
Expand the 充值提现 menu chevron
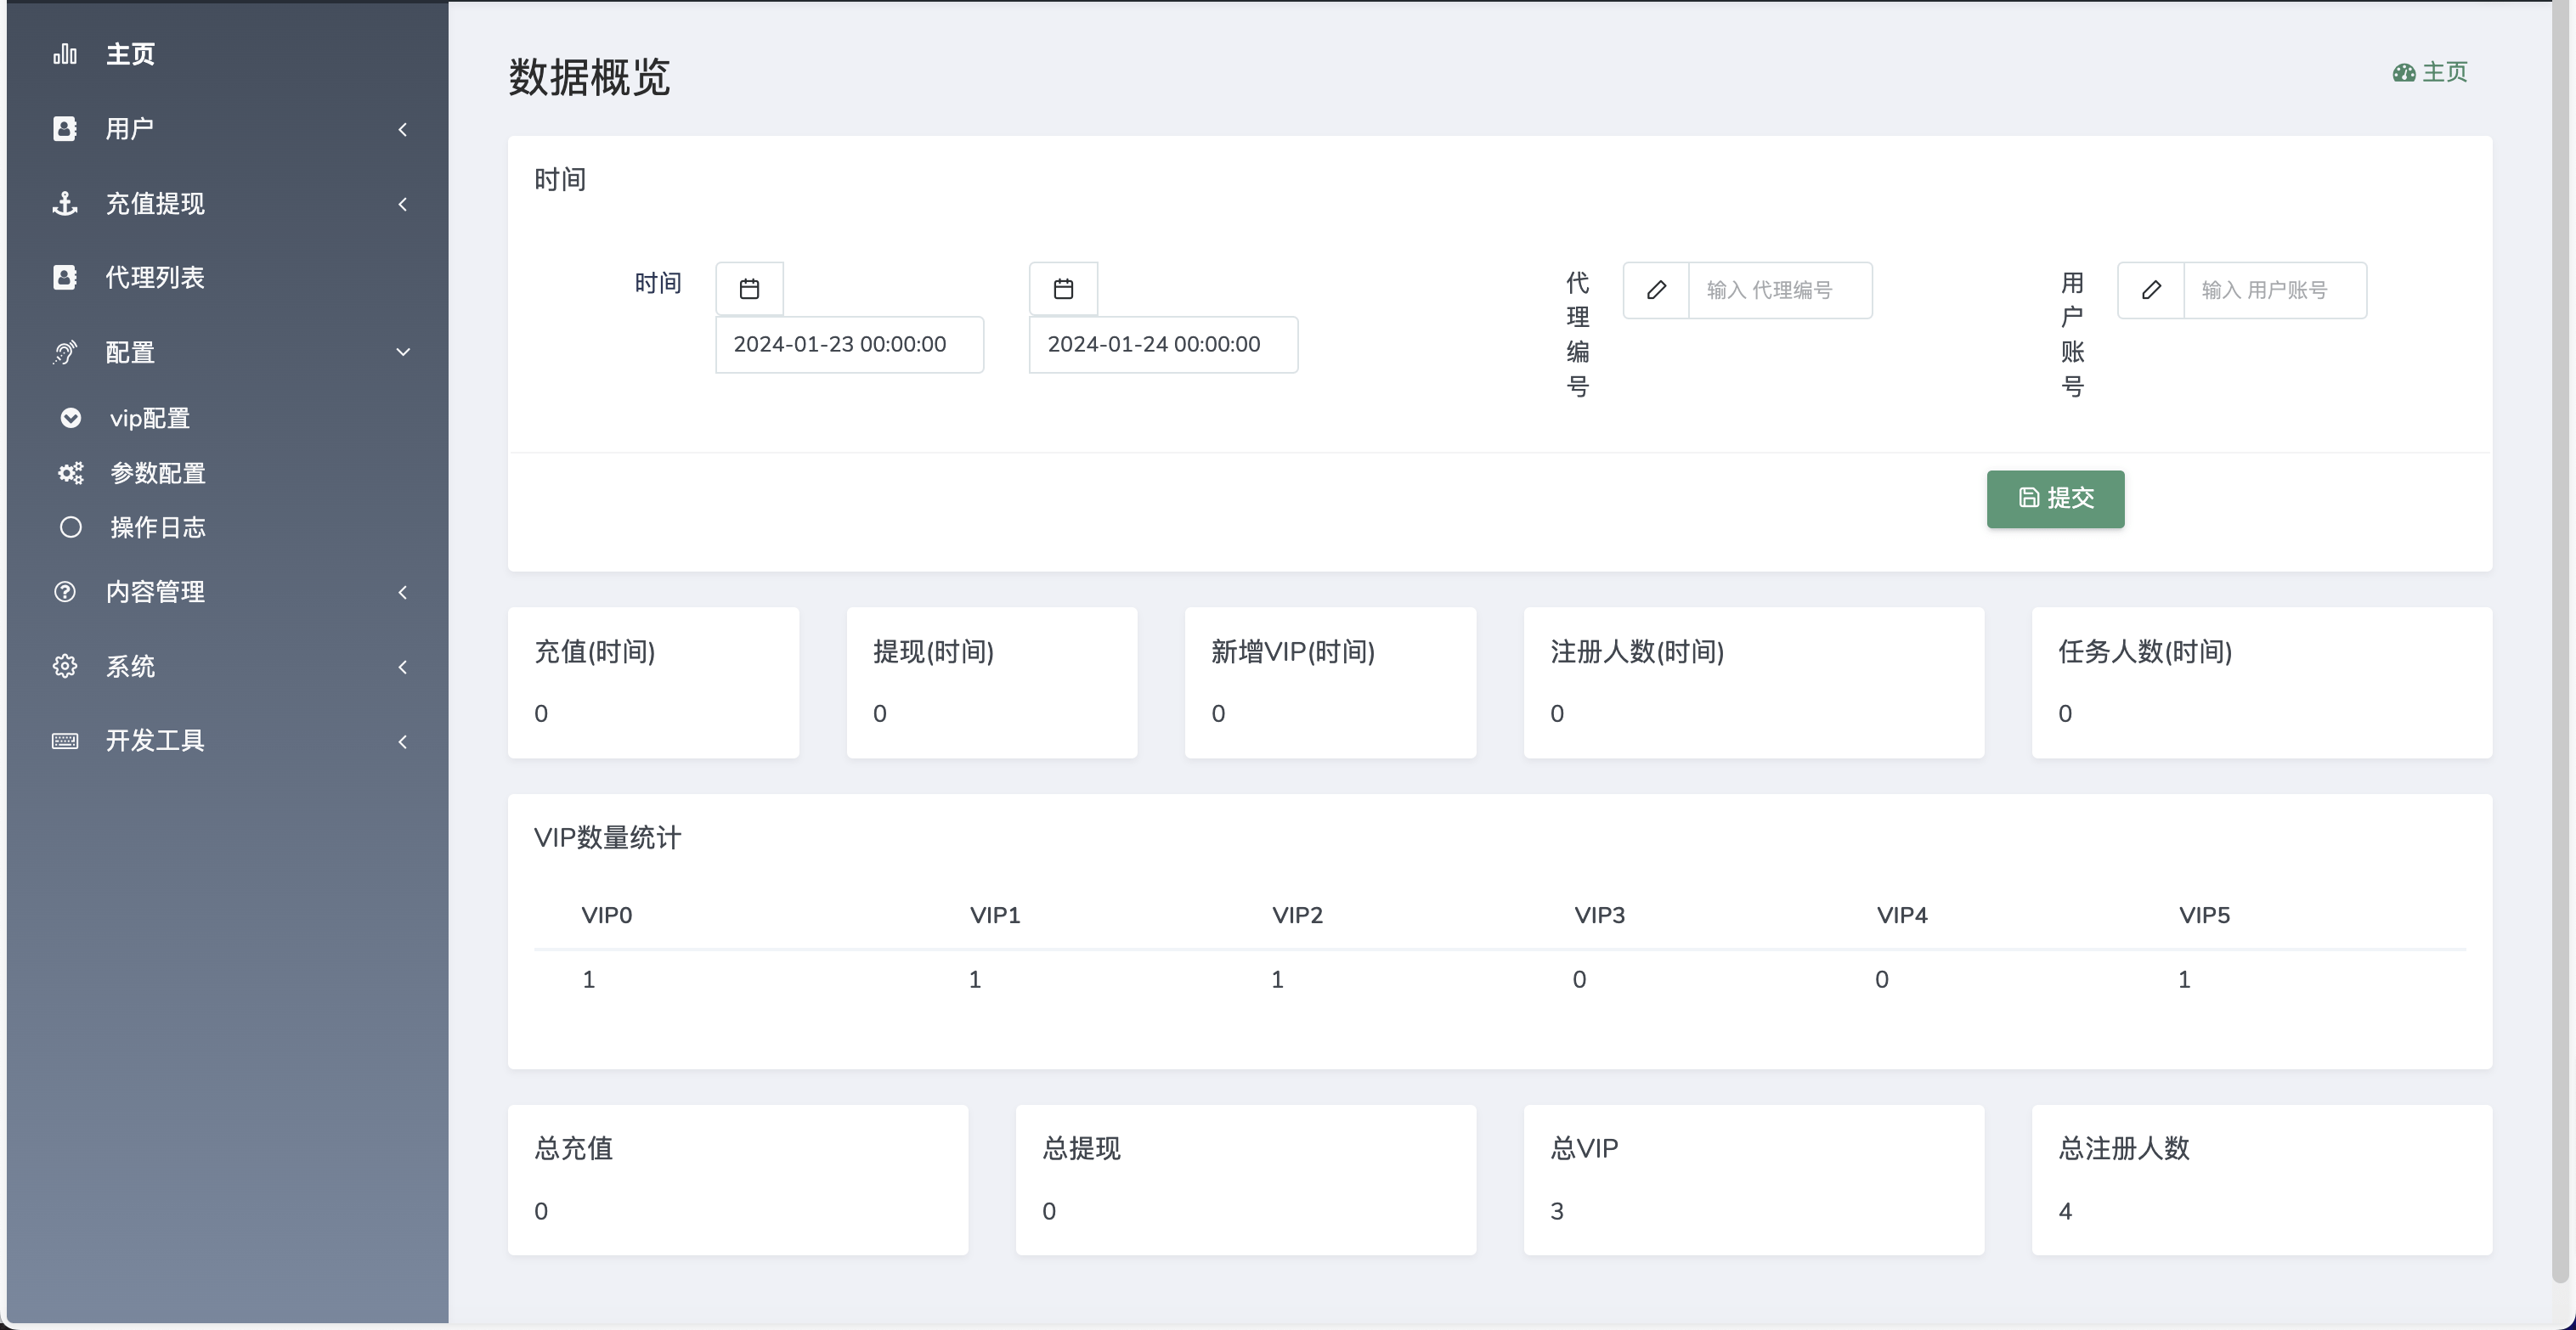[x=403, y=204]
